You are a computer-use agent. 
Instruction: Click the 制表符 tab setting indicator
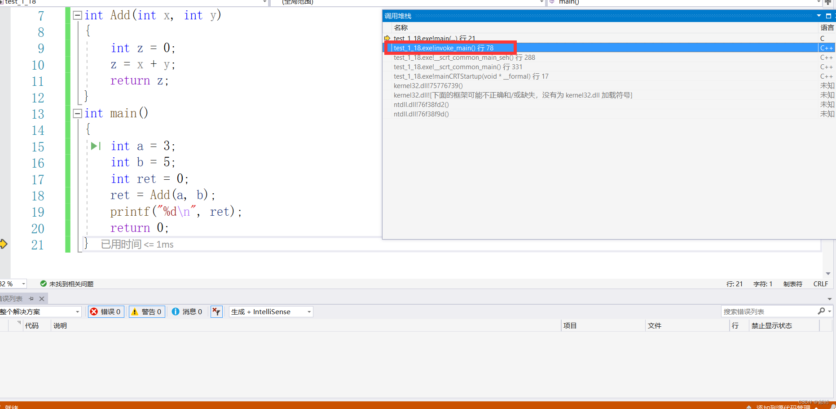(793, 284)
